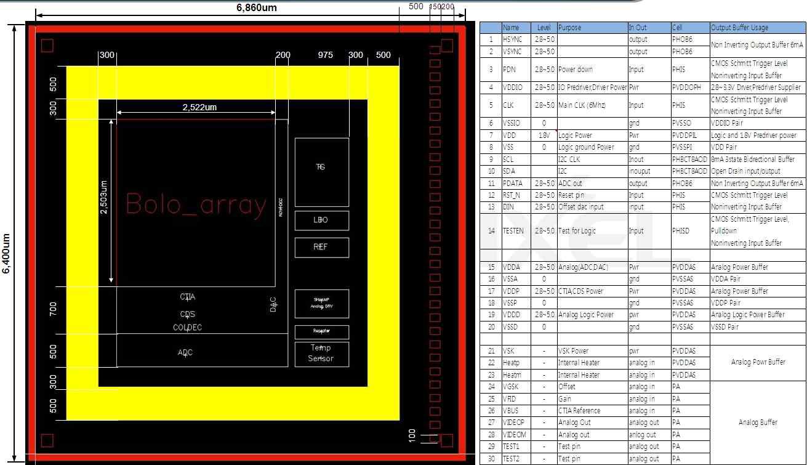Click the 'PHISD' cell entry
Viewport: 807px width, 465px height.
(691, 231)
